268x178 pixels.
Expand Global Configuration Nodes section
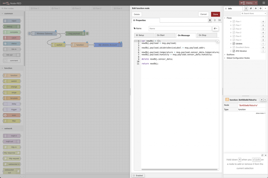pos(225,58)
